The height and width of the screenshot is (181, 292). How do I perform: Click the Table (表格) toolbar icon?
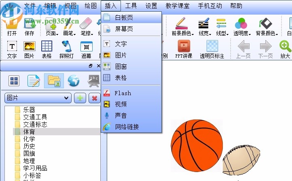tap(47, 49)
